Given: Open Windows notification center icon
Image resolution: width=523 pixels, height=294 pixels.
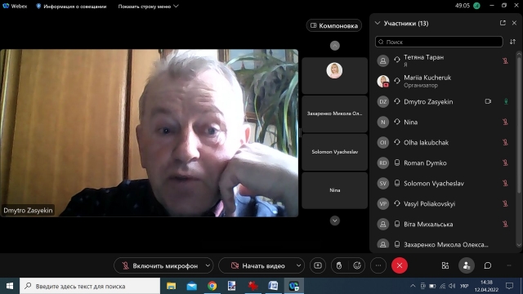Looking at the screenshot, I should coord(510,286).
